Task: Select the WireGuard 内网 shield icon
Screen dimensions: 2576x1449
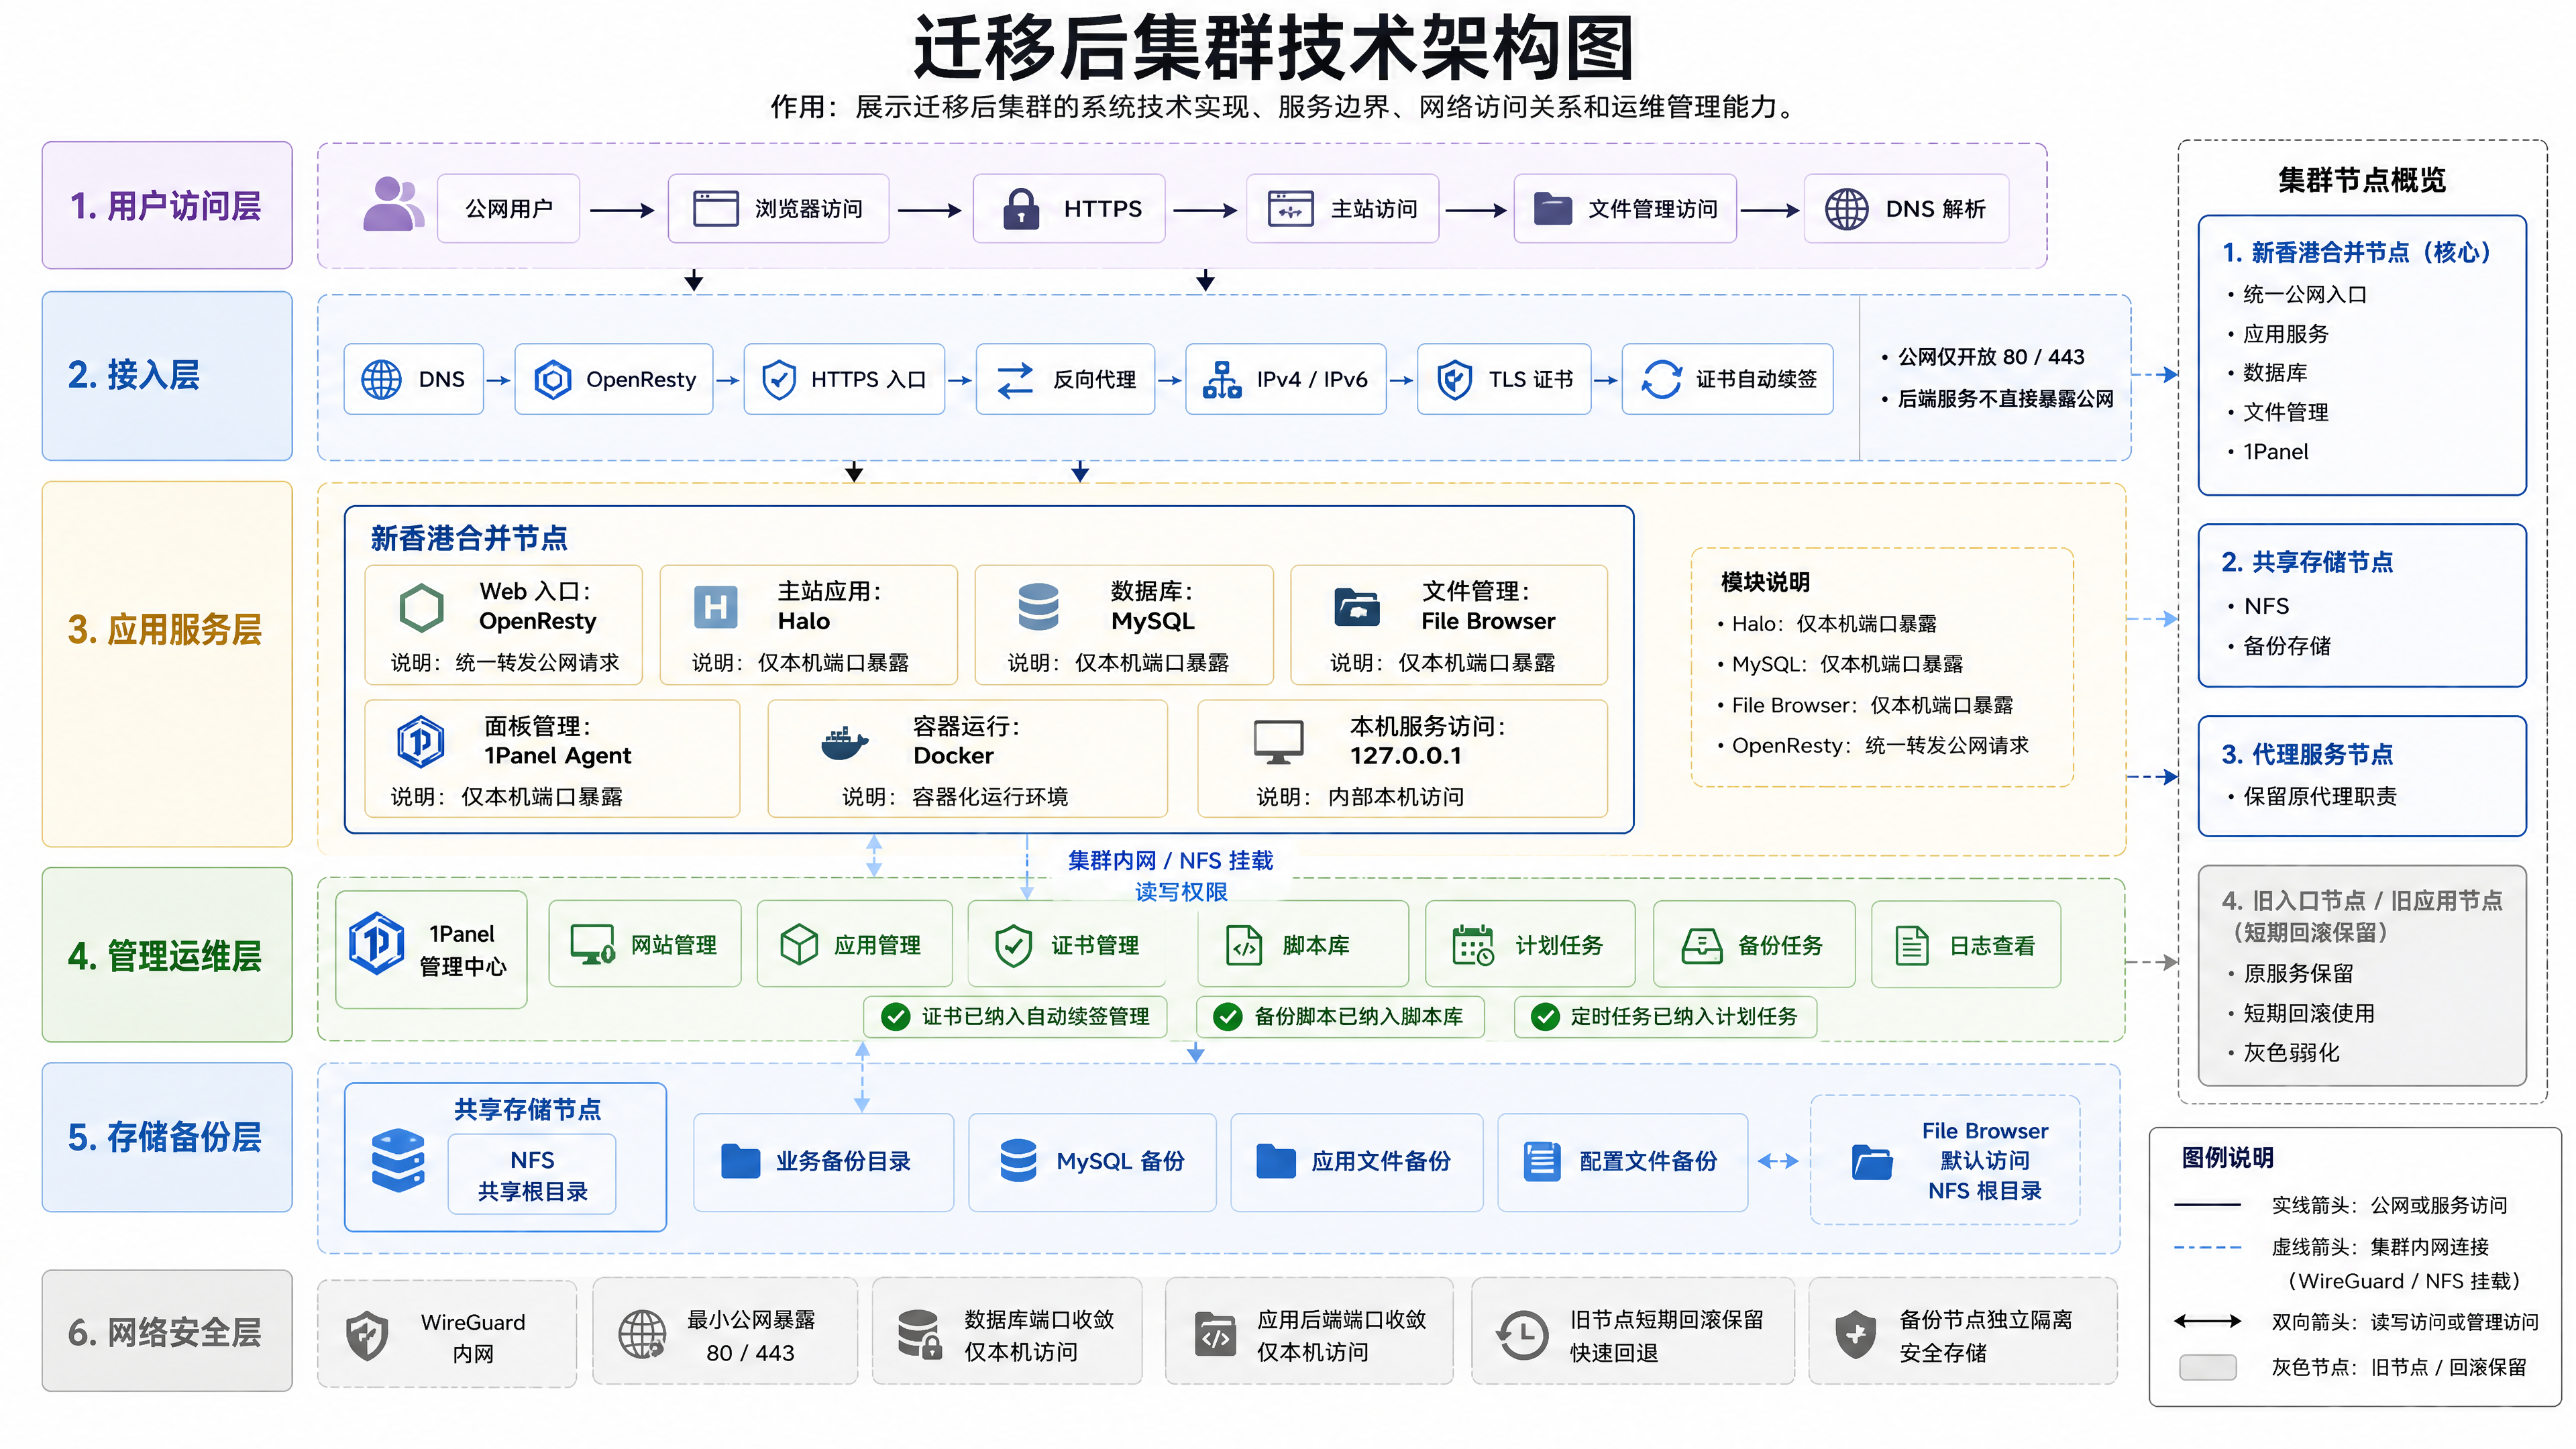Action: coord(367,1336)
